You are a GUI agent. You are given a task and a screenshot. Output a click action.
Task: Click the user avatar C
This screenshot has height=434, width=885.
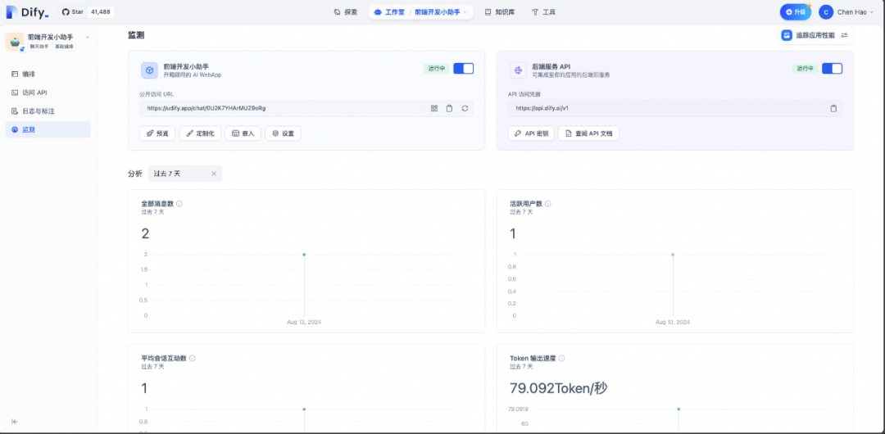click(826, 11)
